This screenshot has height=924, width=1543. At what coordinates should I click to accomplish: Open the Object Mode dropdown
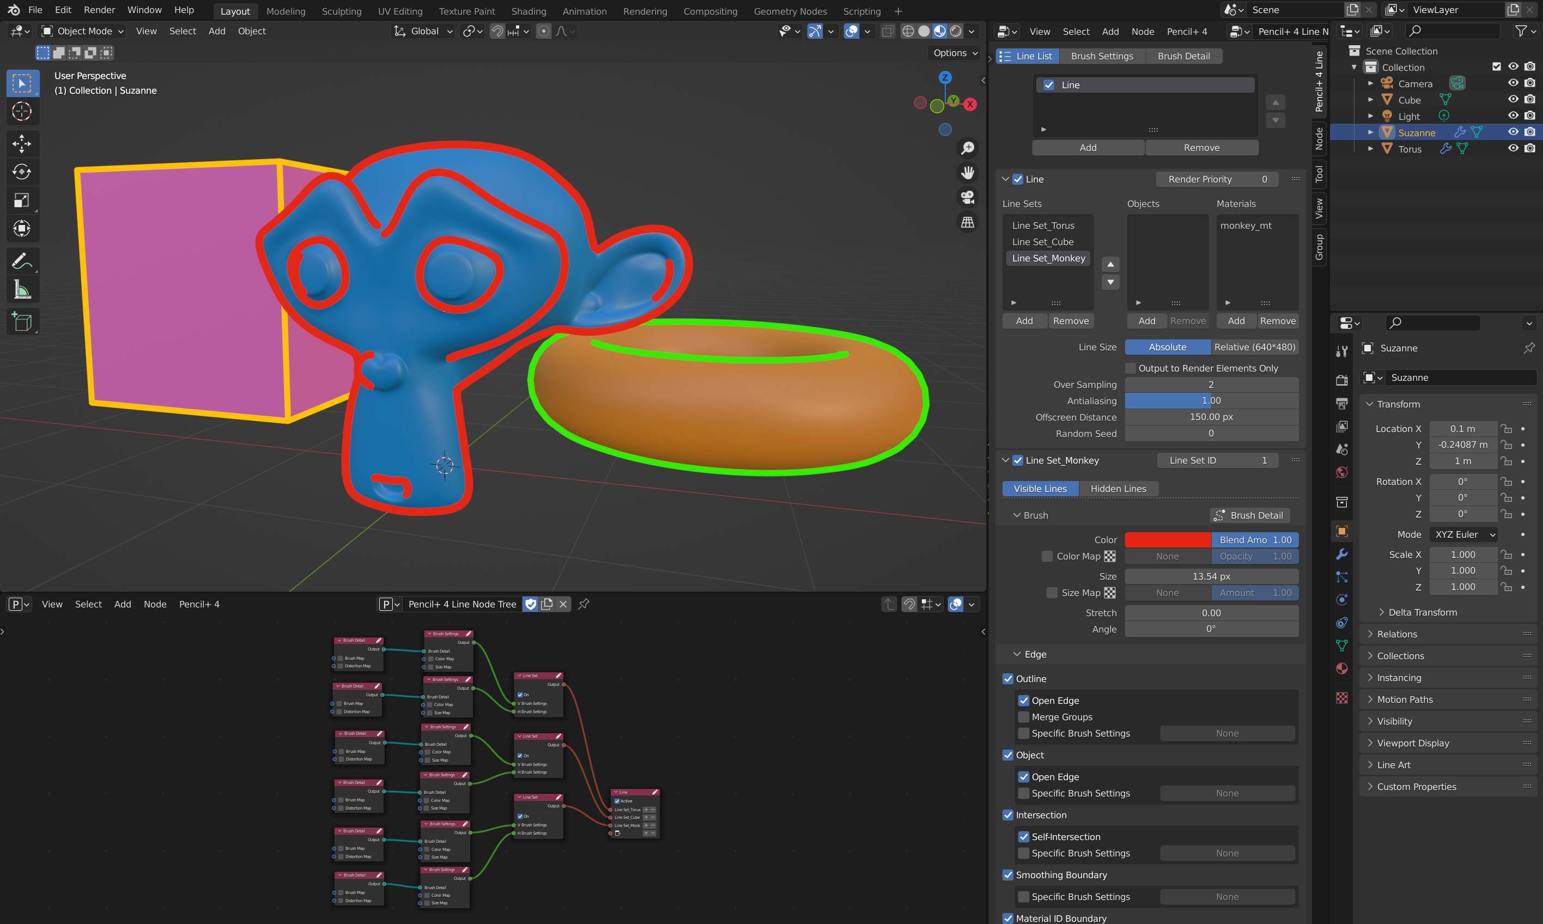[83, 31]
